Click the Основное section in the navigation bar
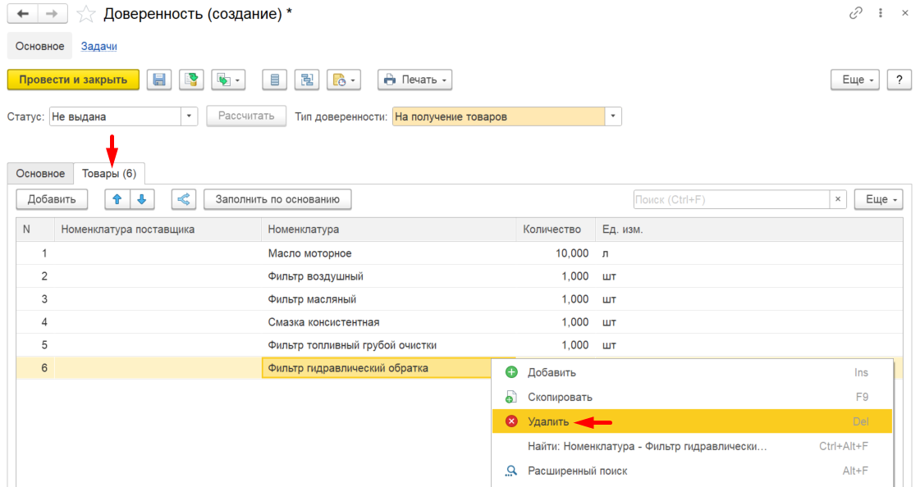This screenshot has width=920, height=487. [40, 46]
